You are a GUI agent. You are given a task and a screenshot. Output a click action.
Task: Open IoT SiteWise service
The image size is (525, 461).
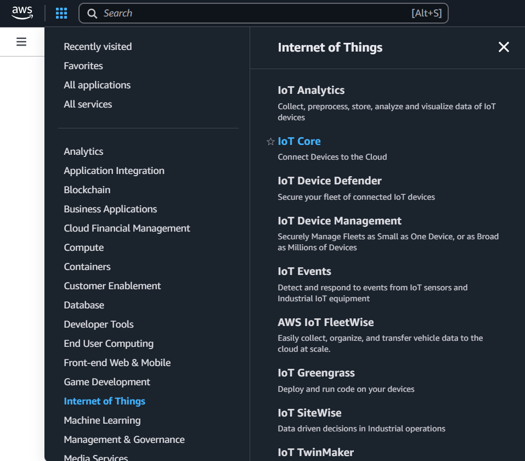coord(309,413)
